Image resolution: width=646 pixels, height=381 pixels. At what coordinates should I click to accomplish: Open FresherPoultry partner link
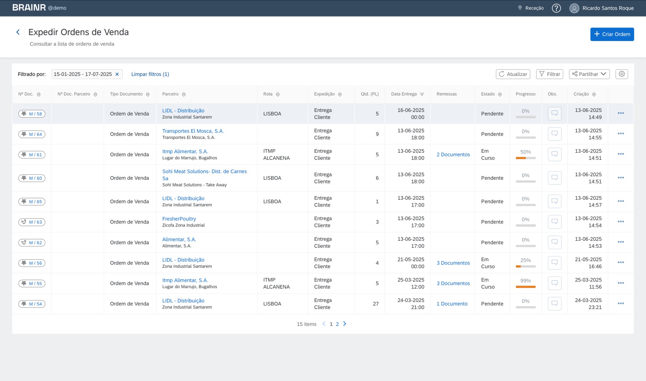pyautogui.click(x=179, y=219)
